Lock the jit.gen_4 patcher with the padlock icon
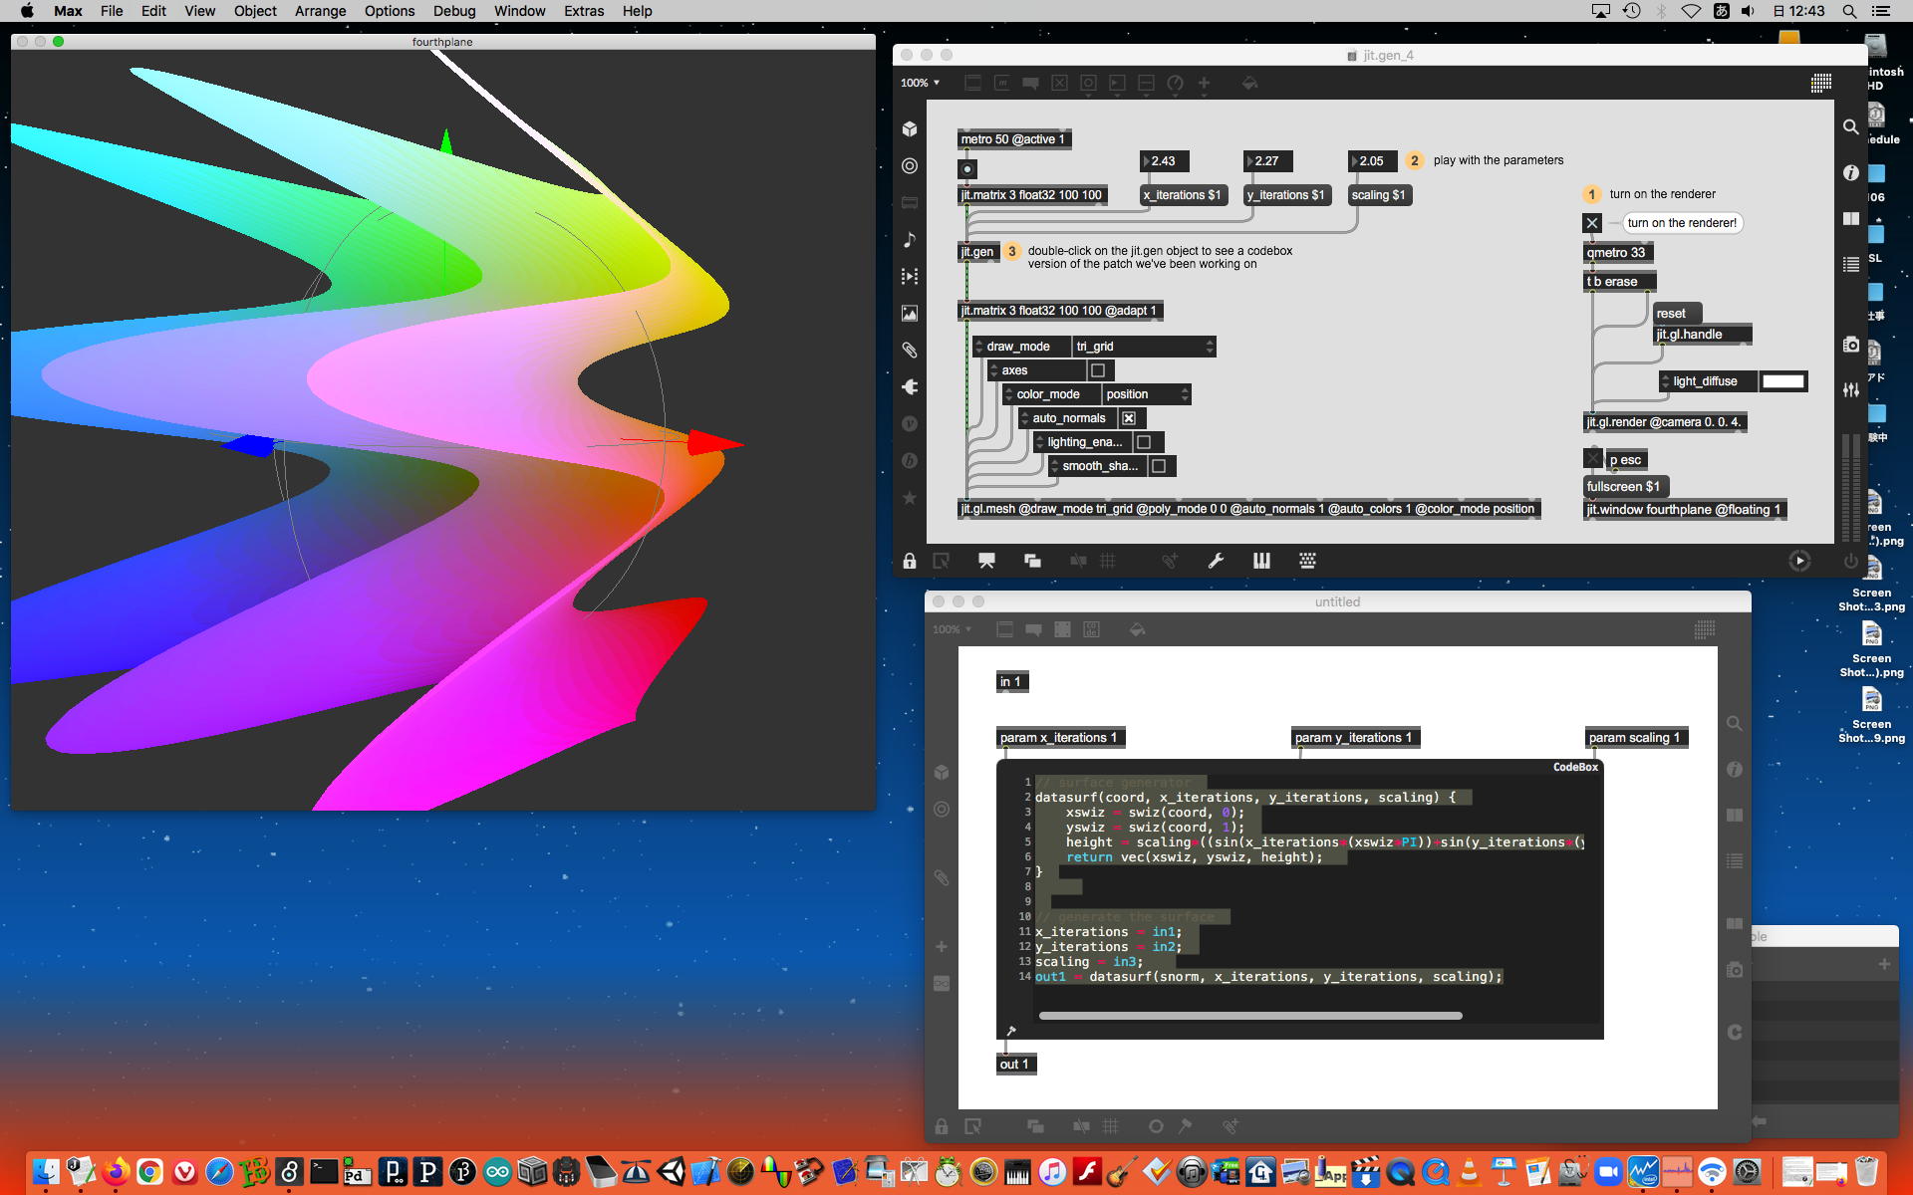 click(910, 562)
